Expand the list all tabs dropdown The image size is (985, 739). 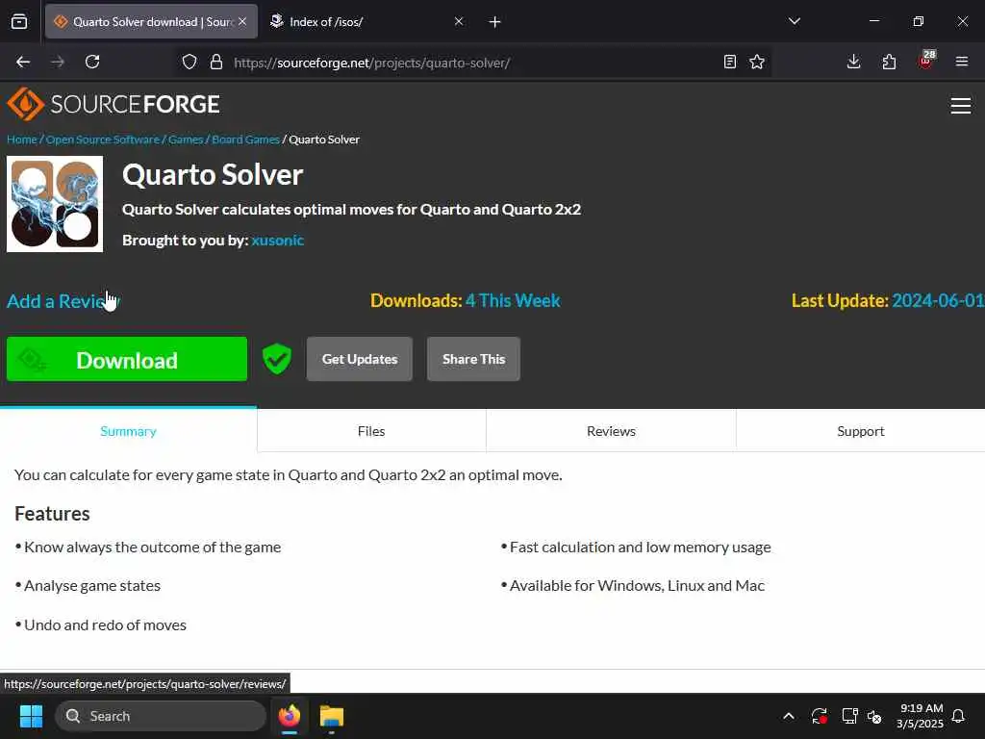794,21
